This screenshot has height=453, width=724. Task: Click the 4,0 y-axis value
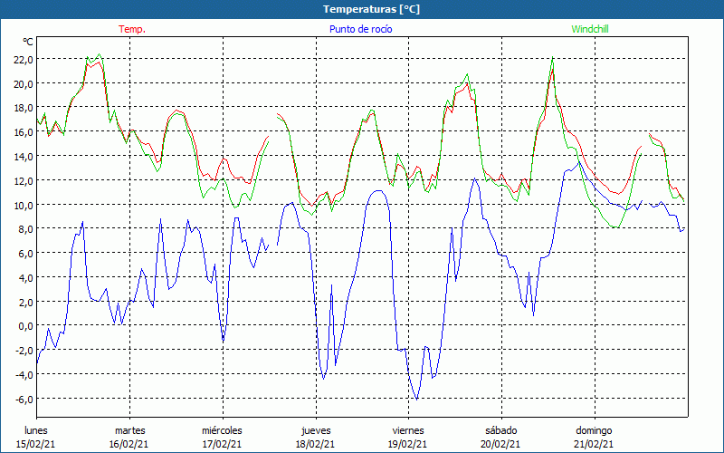pyautogui.click(x=25, y=277)
